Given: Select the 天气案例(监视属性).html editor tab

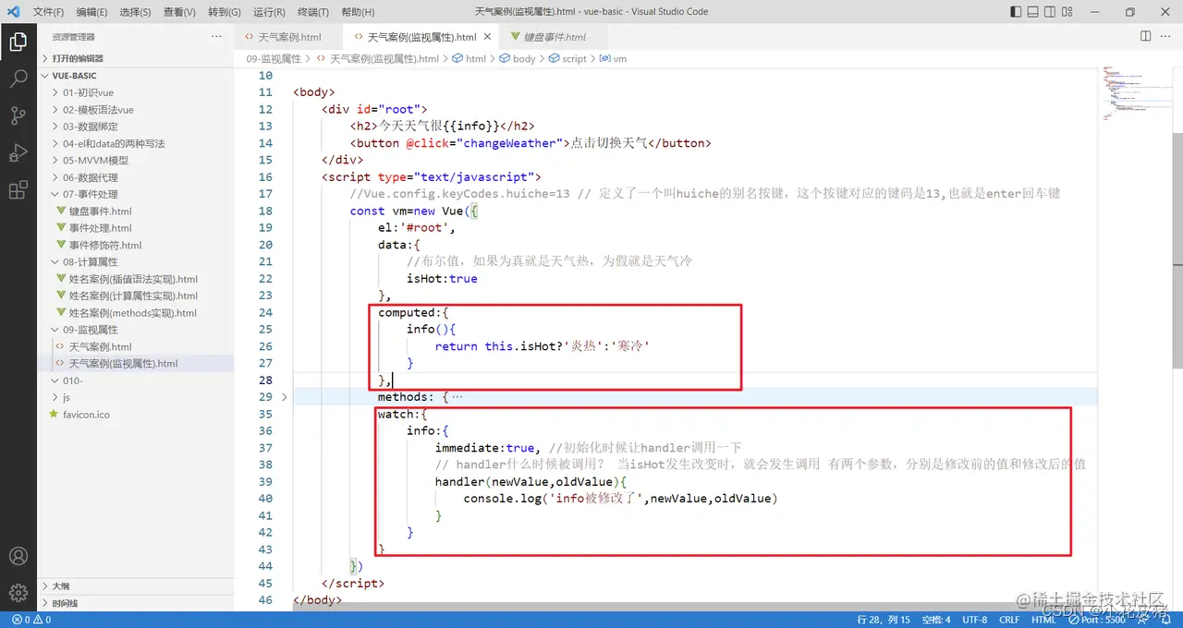Looking at the screenshot, I should [x=421, y=37].
